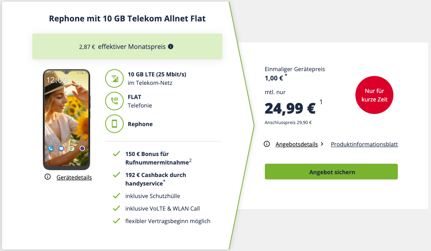Click the Rephone 10 GB Telekom Allnet Flat title
The image size is (431, 251).
(x=127, y=18)
